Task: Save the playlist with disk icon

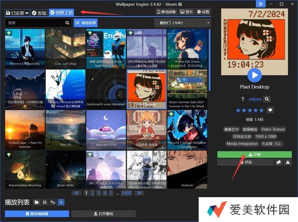Action: point(45,202)
